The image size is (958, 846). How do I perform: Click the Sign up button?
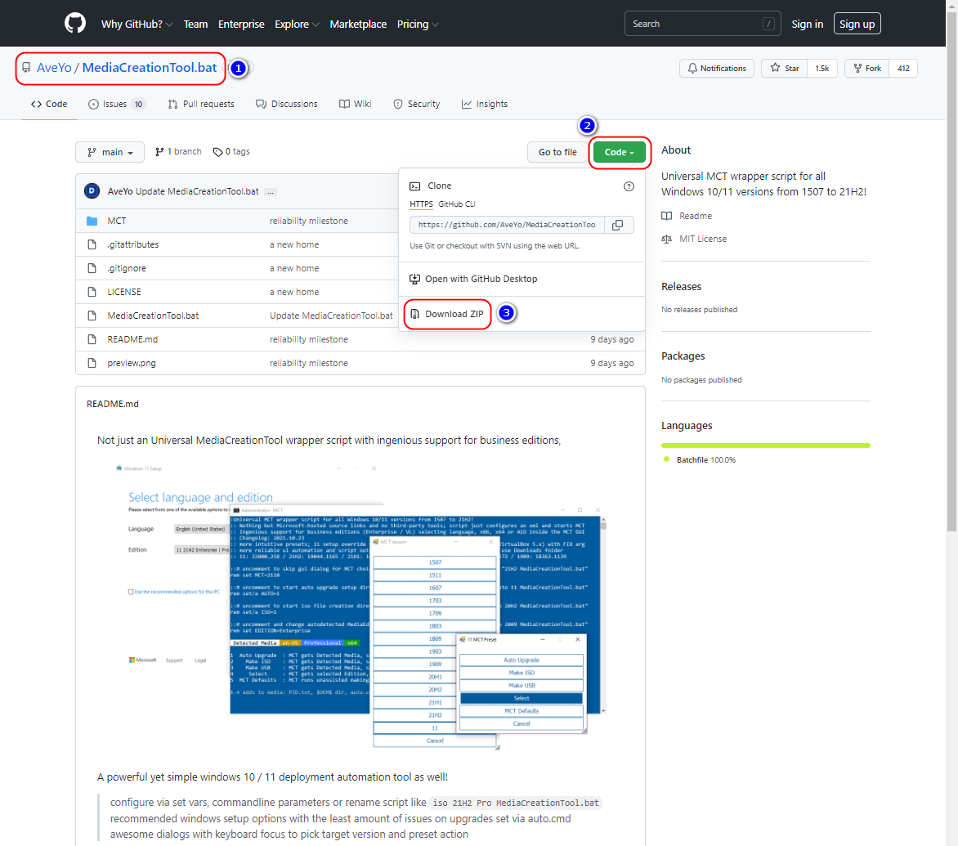click(857, 24)
